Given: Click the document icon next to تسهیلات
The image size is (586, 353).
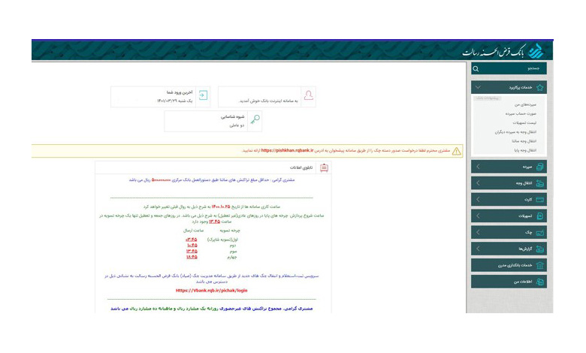Looking at the screenshot, I should [x=539, y=216].
